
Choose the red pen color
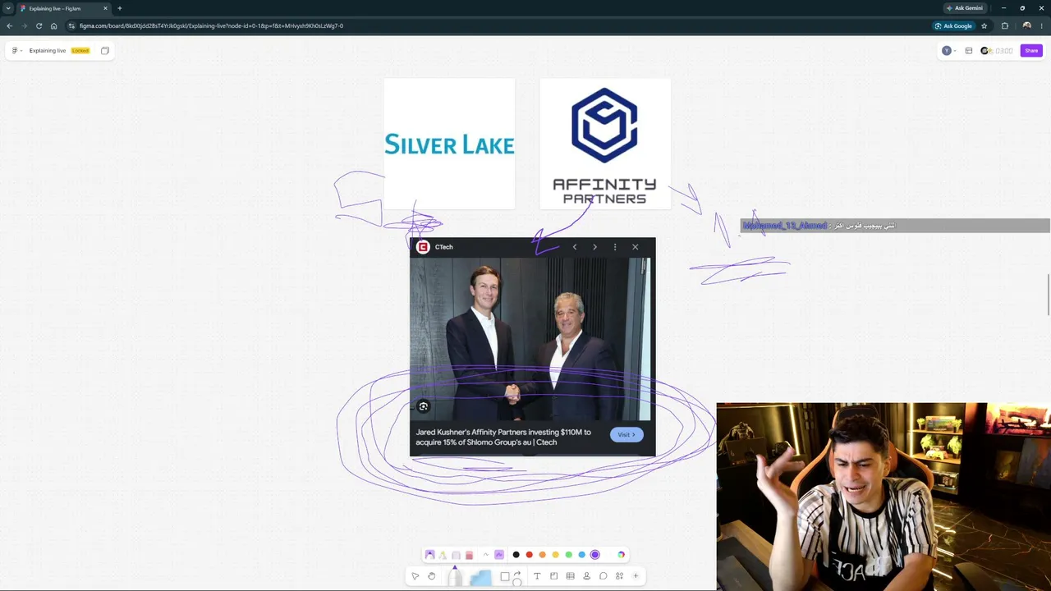coord(530,555)
